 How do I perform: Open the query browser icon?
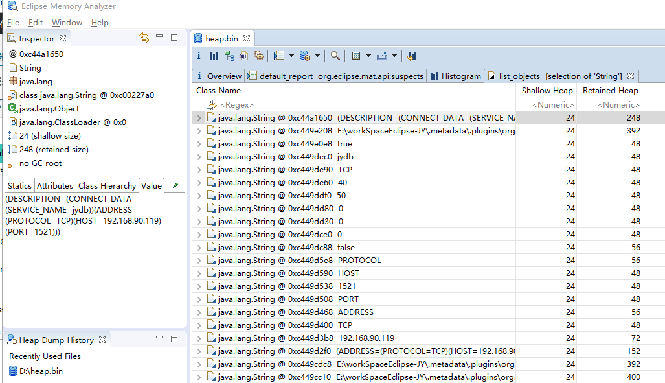point(304,56)
